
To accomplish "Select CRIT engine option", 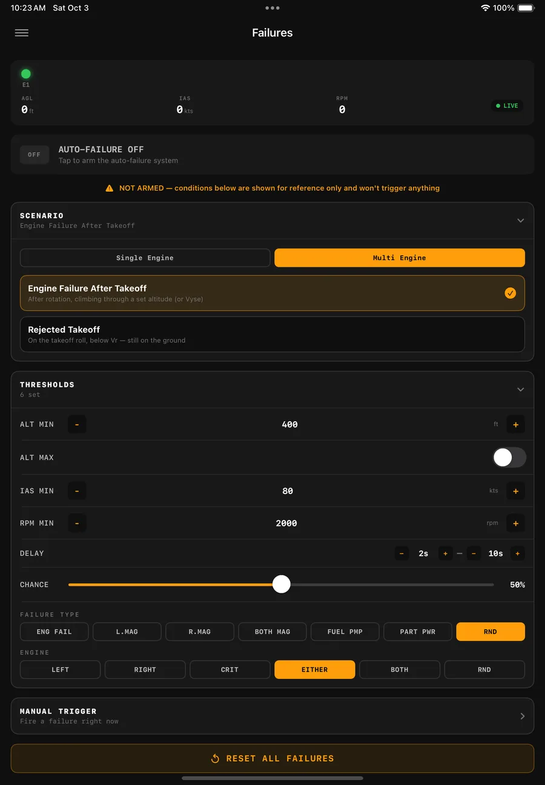I will (230, 669).
